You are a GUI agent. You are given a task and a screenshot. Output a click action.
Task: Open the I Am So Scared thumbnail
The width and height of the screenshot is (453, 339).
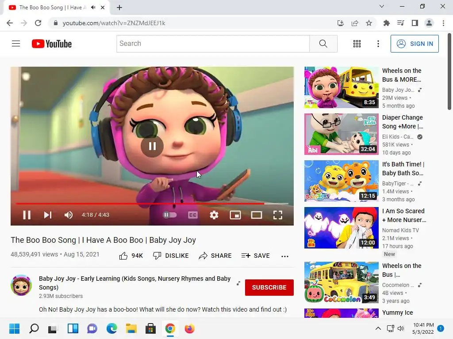click(341, 228)
